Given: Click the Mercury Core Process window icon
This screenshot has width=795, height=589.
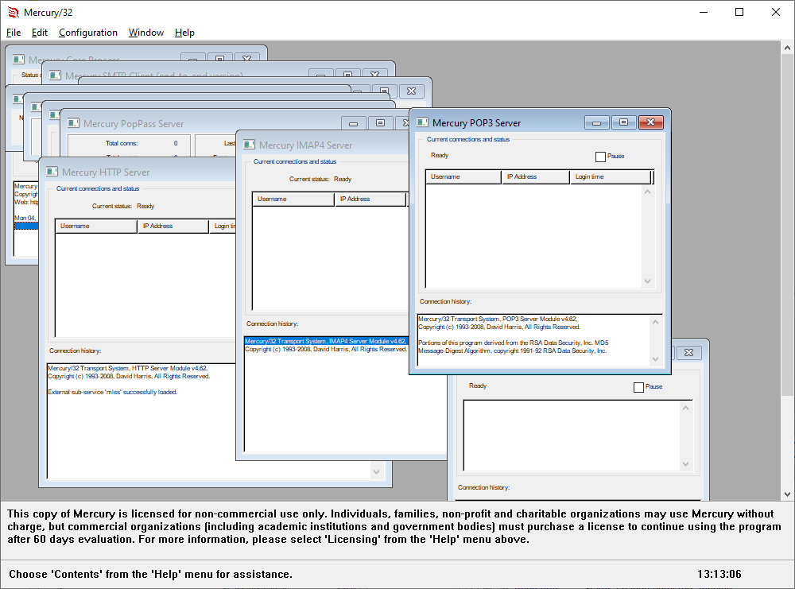Looking at the screenshot, I should pos(18,60).
